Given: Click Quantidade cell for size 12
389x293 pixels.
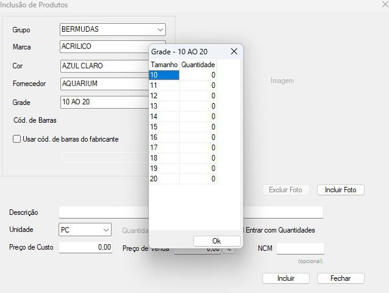Looking at the screenshot, I should [198, 96].
